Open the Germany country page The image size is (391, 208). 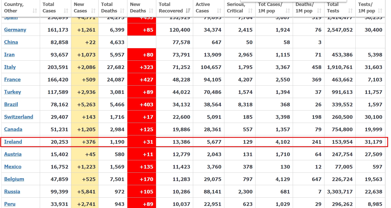point(15,30)
